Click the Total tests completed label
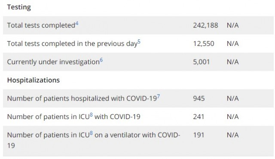275x159 pixels. click(41, 26)
